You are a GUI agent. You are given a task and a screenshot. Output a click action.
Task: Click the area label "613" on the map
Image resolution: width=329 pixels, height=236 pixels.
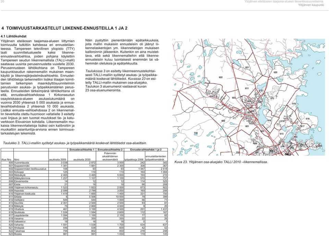click(272, 98)
